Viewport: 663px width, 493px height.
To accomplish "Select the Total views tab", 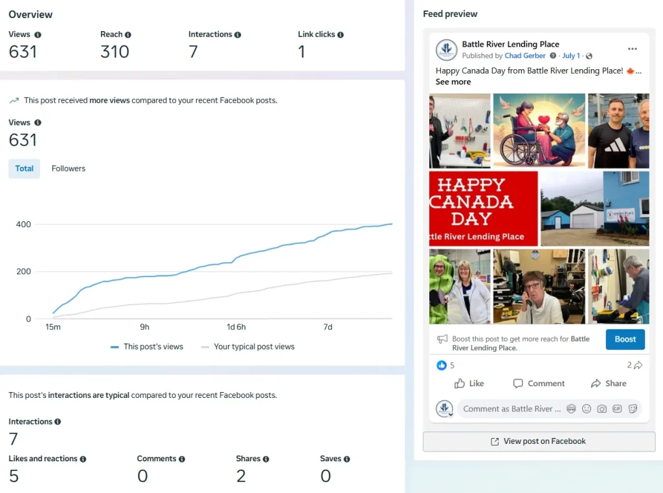I will [x=24, y=169].
